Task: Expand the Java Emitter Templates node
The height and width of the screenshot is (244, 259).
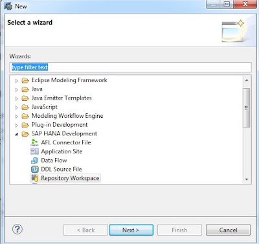Action: [x=16, y=98]
